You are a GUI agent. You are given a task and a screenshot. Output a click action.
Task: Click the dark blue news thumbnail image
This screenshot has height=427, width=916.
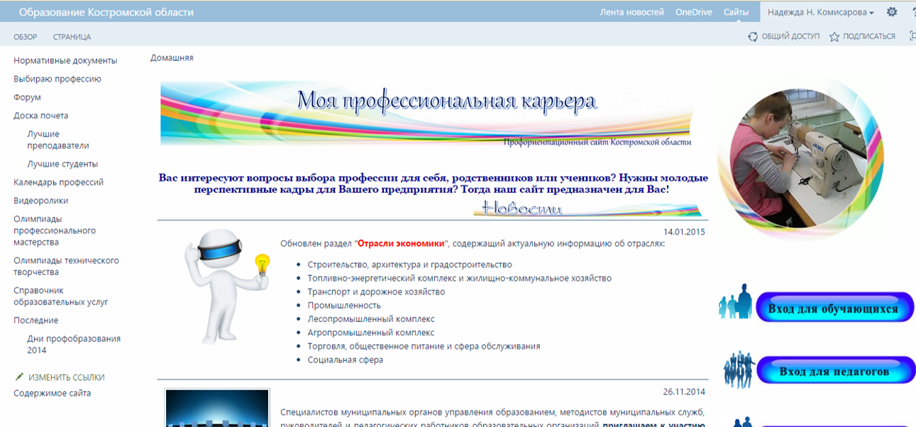(218, 408)
